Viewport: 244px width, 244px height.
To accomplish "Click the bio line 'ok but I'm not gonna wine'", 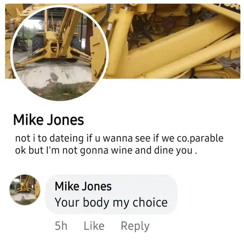I will pos(106,151).
